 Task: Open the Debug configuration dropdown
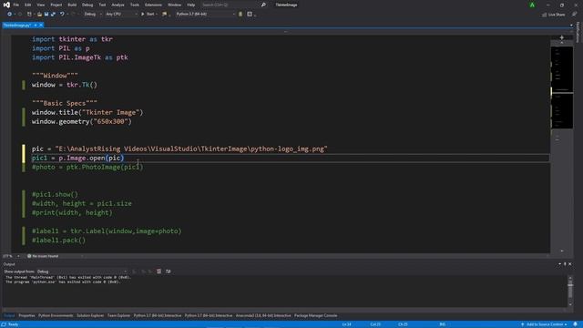point(93,15)
